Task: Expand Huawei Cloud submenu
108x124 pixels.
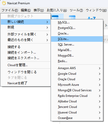Action: (x=77, y=112)
